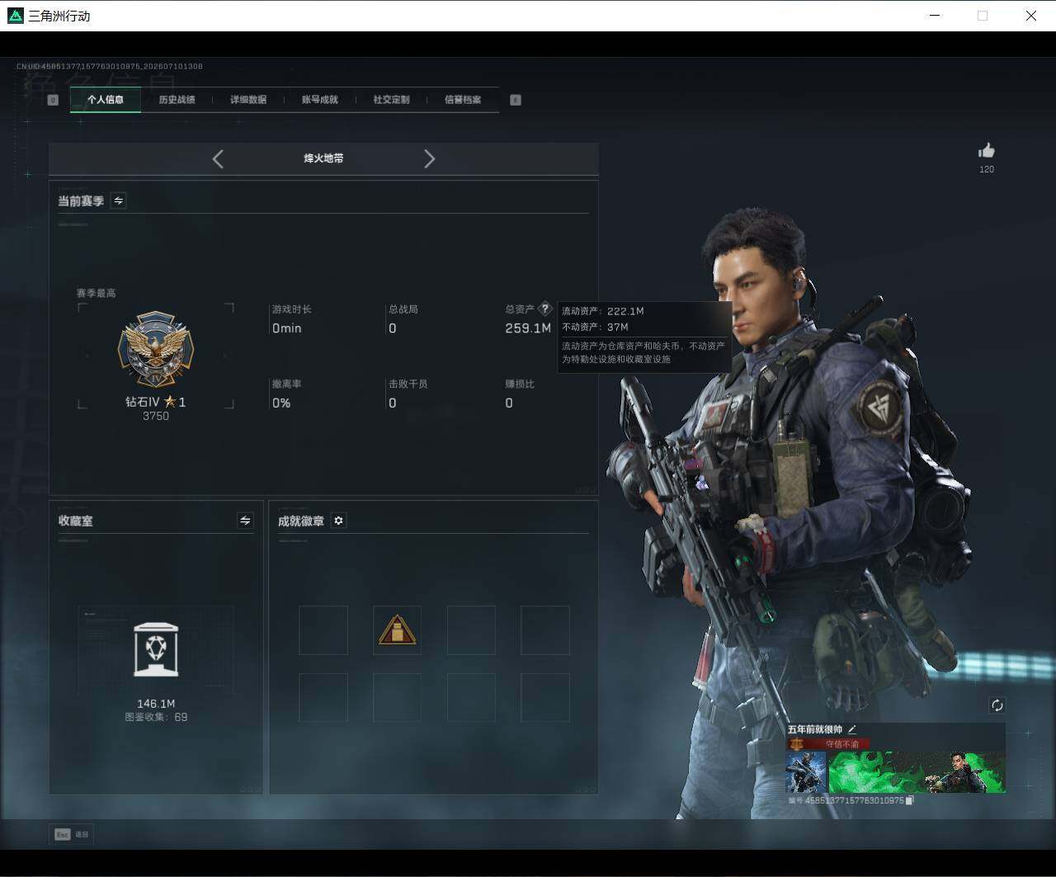Maximize the 三角洲行动 window
The image size is (1056, 877).
pyautogui.click(x=983, y=16)
